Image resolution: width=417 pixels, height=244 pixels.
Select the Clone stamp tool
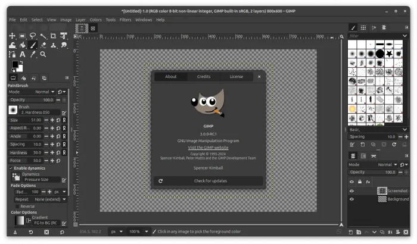[53, 45]
